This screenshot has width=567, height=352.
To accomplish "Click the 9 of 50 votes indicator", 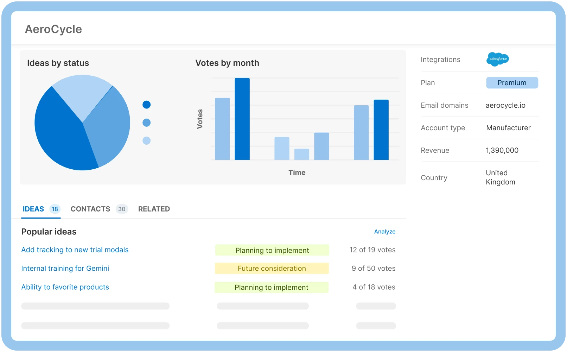I will click(374, 268).
